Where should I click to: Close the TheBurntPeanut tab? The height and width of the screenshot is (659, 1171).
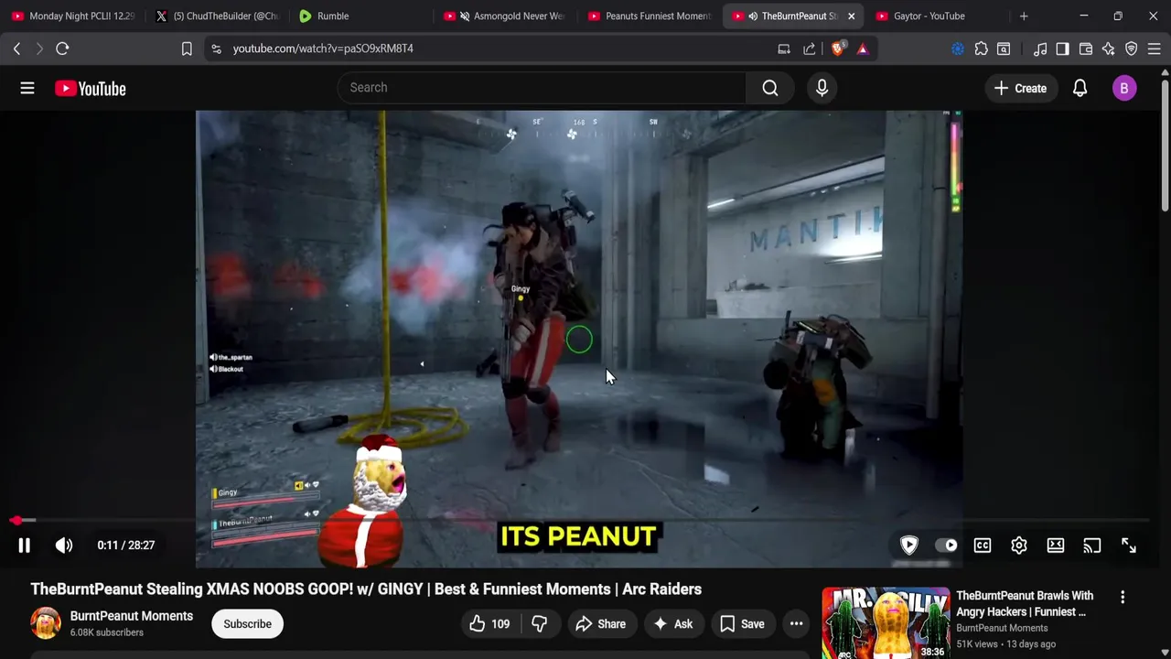point(851,16)
